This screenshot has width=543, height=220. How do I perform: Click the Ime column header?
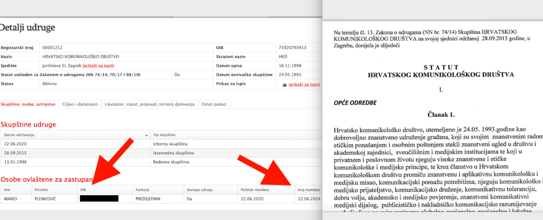[x=16, y=190]
